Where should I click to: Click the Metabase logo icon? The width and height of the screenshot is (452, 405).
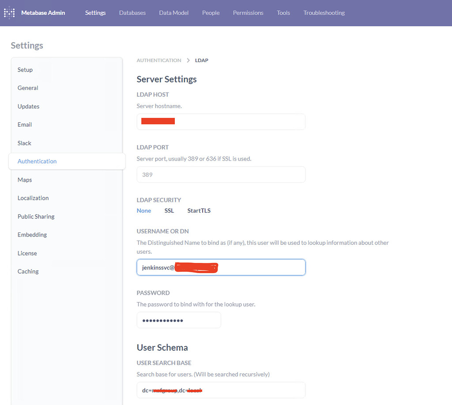[x=9, y=13]
